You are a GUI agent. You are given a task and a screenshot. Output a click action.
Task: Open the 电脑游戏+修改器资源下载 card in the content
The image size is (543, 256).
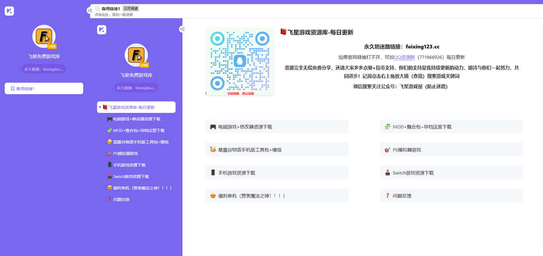click(x=277, y=127)
